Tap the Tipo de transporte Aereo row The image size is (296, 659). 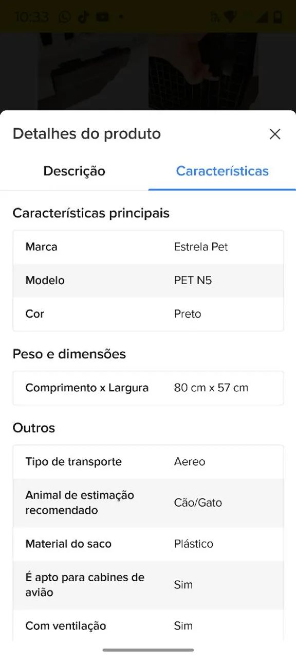(x=148, y=461)
